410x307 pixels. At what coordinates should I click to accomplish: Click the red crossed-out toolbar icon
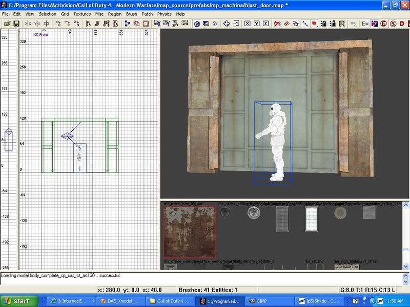[277, 24]
